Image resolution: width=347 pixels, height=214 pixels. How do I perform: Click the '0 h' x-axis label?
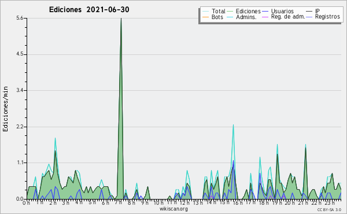click(x=27, y=203)
